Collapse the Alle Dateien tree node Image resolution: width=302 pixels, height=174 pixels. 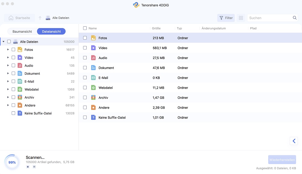point(3,41)
